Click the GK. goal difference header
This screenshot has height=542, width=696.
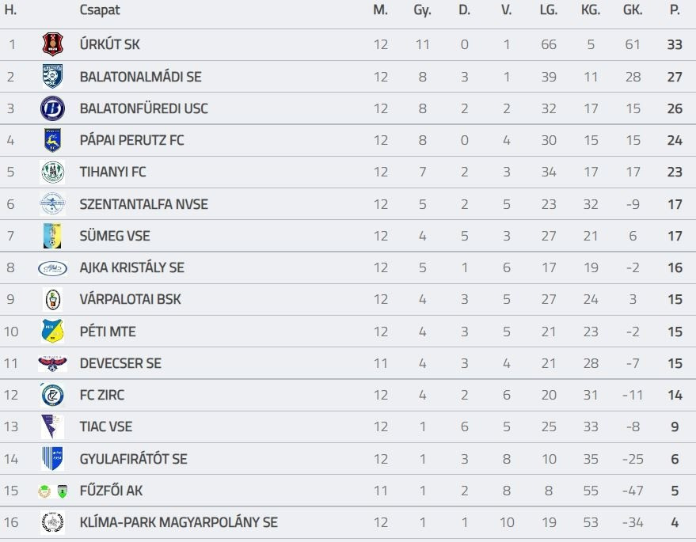click(x=632, y=10)
